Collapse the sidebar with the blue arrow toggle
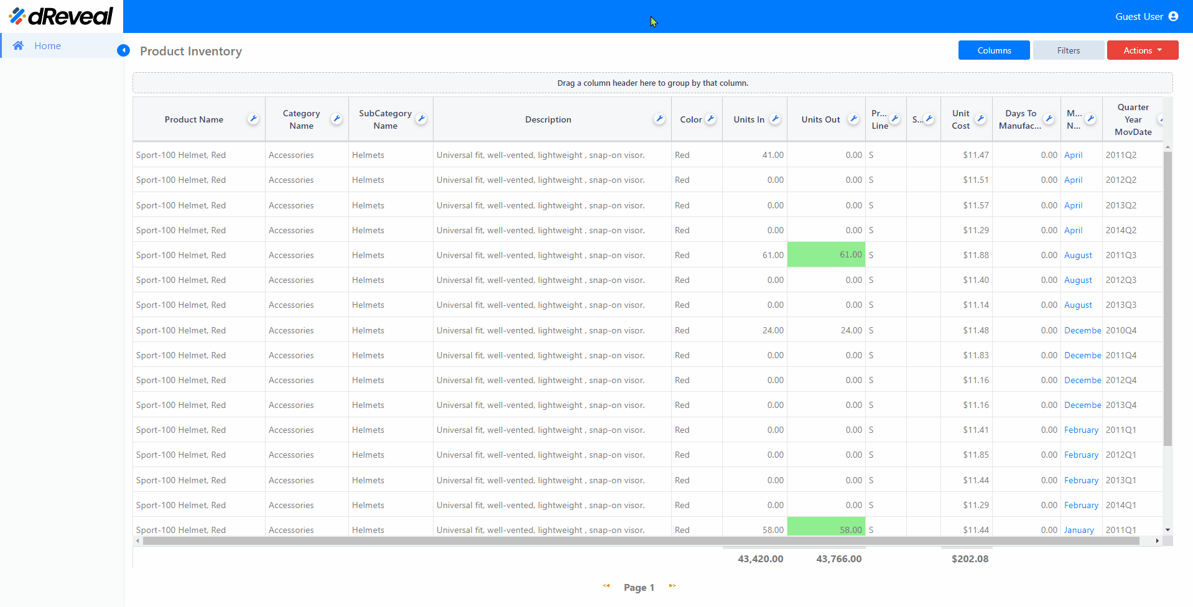This screenshot has height=607, width=1193. 123,50
